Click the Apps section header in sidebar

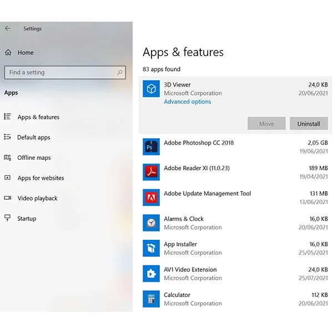(11, 93)
